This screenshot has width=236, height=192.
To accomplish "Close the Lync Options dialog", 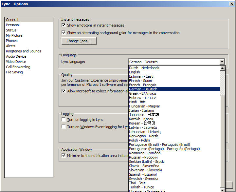I will (x=231, y=4).
